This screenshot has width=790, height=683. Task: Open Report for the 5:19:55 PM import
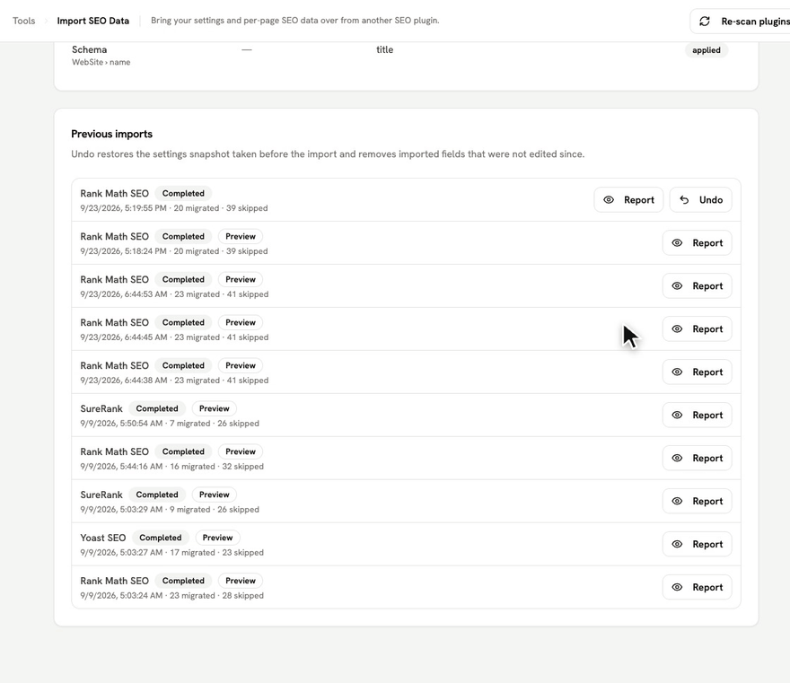(628, 200)
